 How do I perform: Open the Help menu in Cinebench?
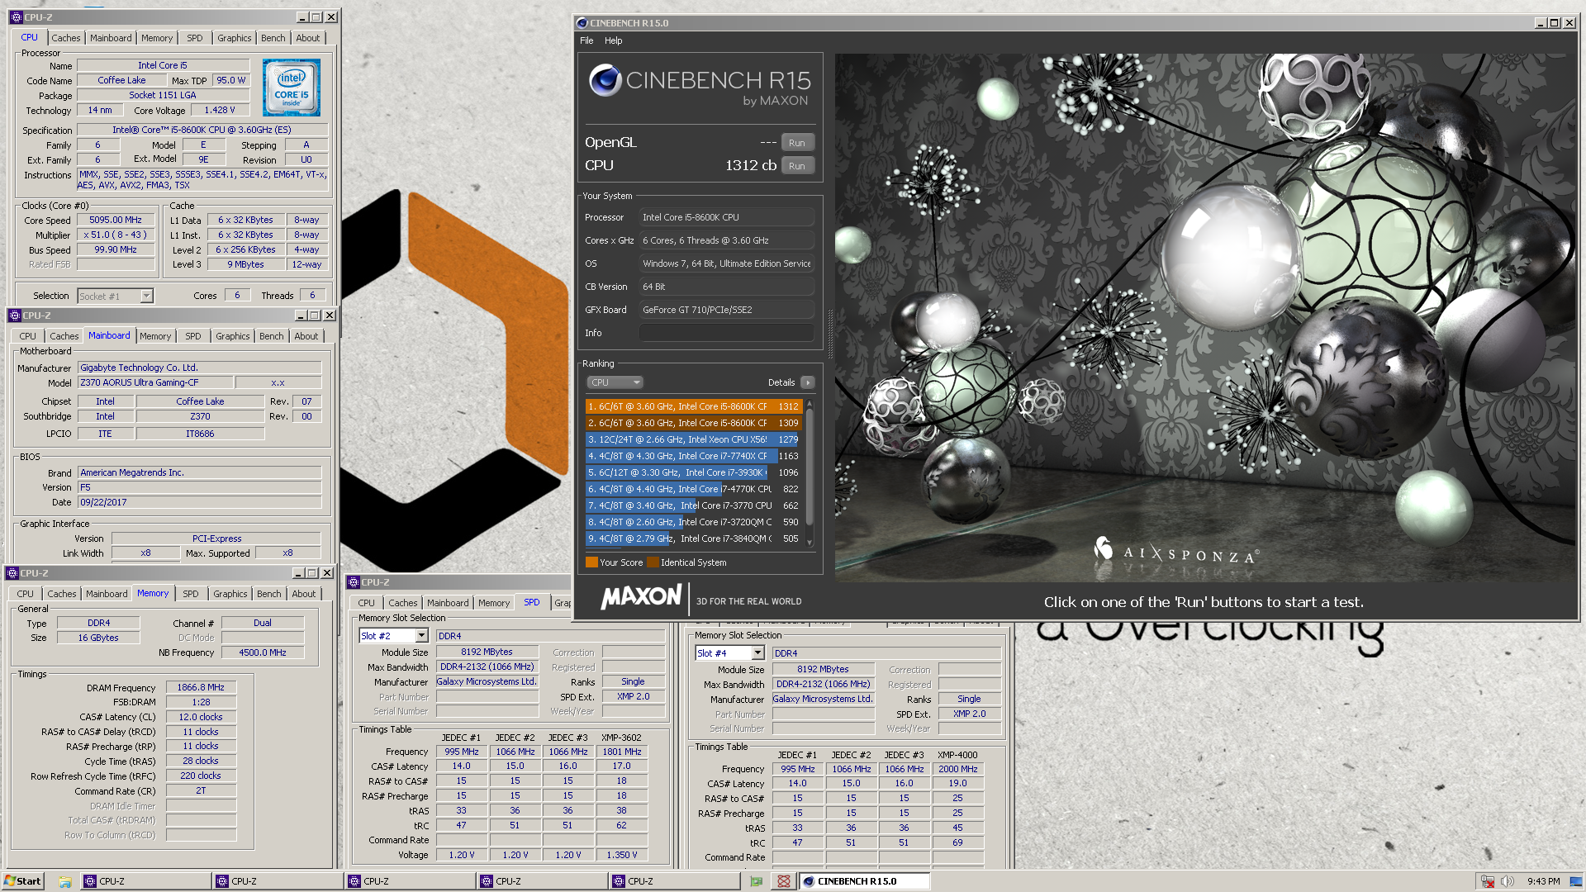[613, 40]
